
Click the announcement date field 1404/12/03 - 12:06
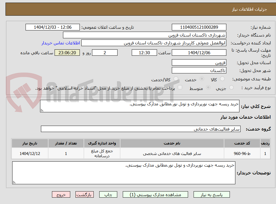[x=53, y=27]
